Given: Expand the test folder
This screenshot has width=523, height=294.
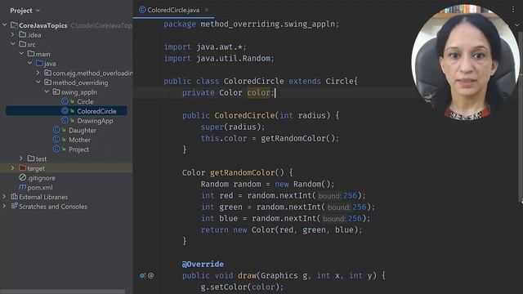Looking at the screenshot, I should tap(21, 158).
